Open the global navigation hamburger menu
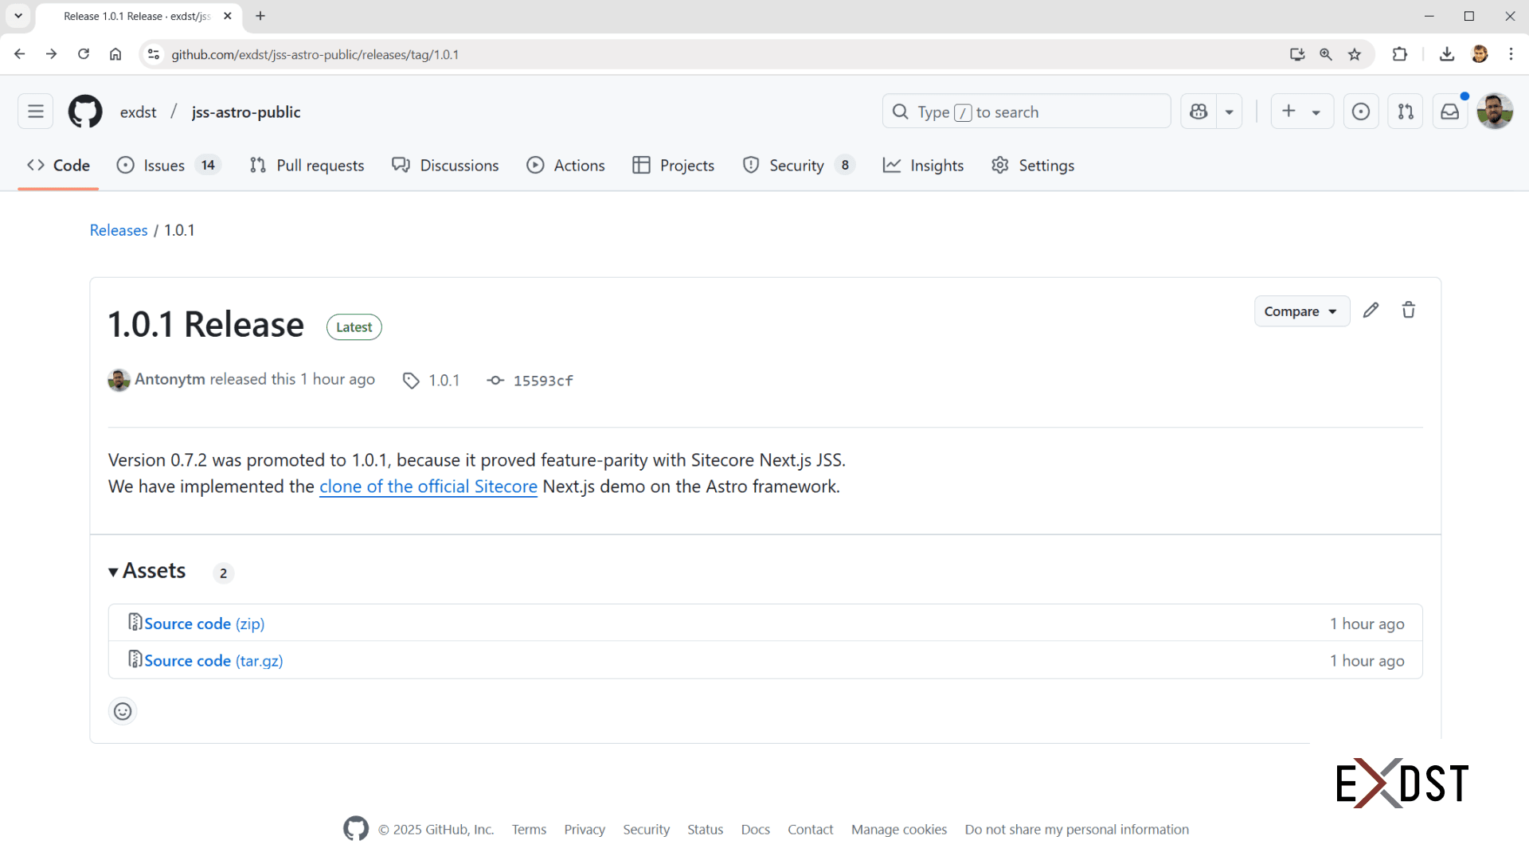 pos(34,111)
